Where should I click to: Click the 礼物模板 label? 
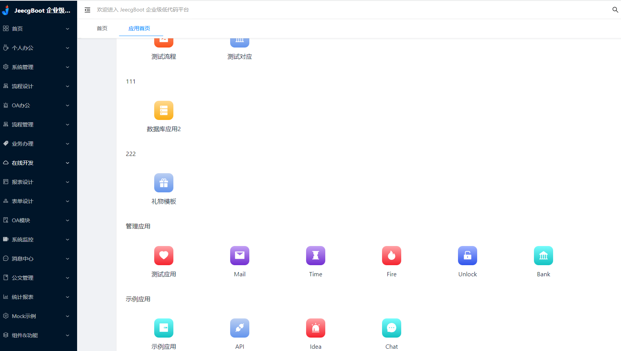tap(164, 202)
